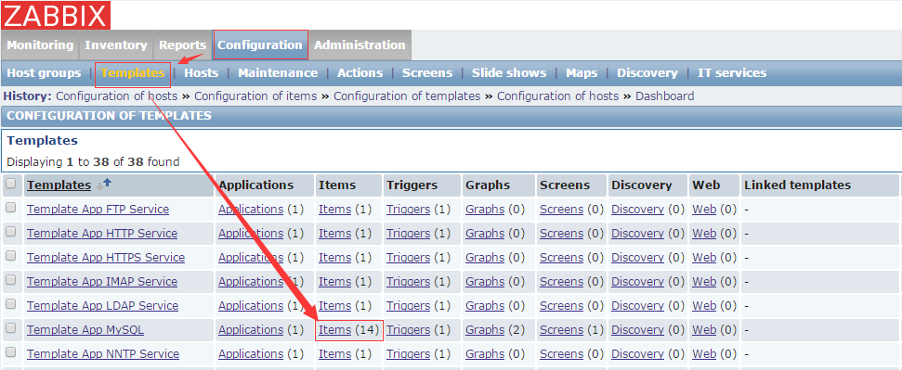Viewport: 902px width, 370px height.
Task: Go to Templates submenu
Action: (x=133, y=73)
